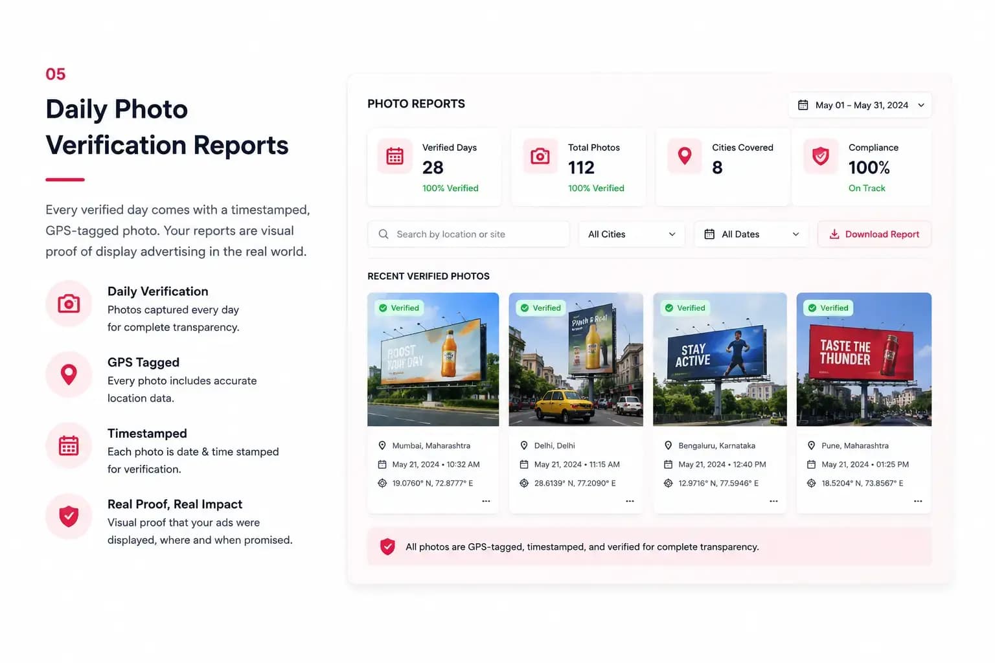Click the Daily Verification camera icon
This screenshot has width=995, height=663.
69,304
